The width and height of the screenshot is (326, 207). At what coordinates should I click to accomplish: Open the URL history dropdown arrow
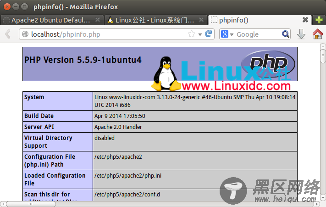(x=200, y=34)
